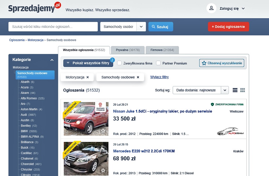This screenshot has width=269, height=176.
Task: Switch to the Prywatne tab
Action: tap(128, 50)
